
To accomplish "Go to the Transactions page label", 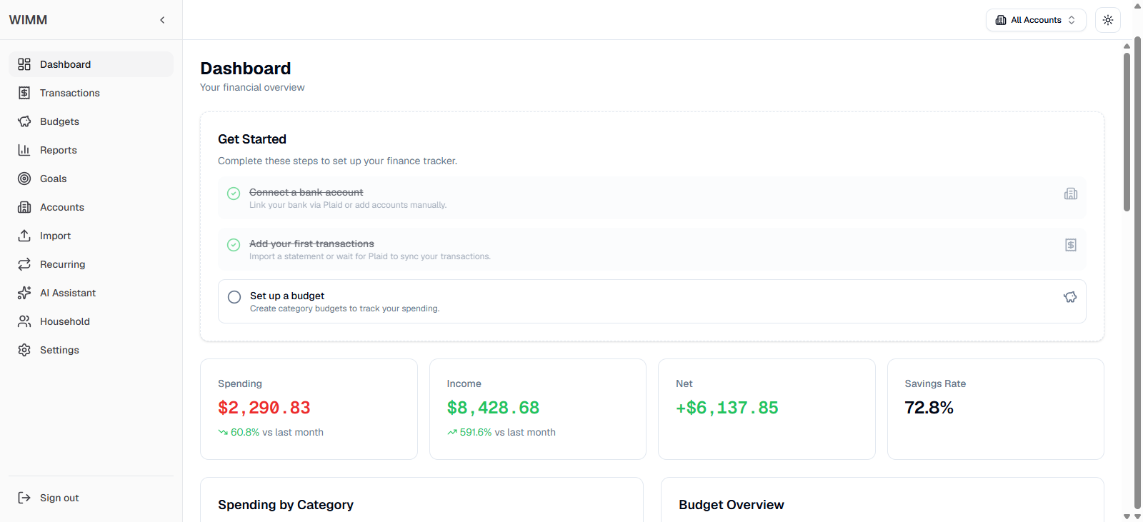I will point(70,93).
